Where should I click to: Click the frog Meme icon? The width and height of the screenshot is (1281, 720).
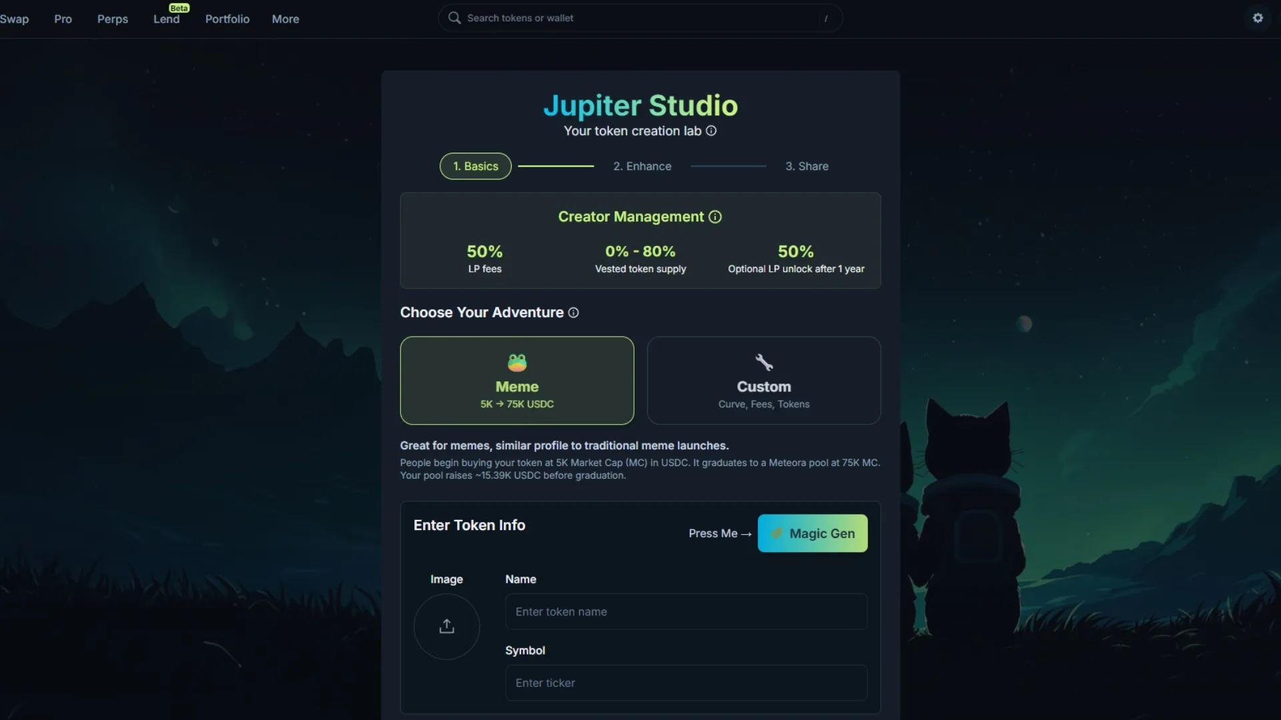[517, 363]
